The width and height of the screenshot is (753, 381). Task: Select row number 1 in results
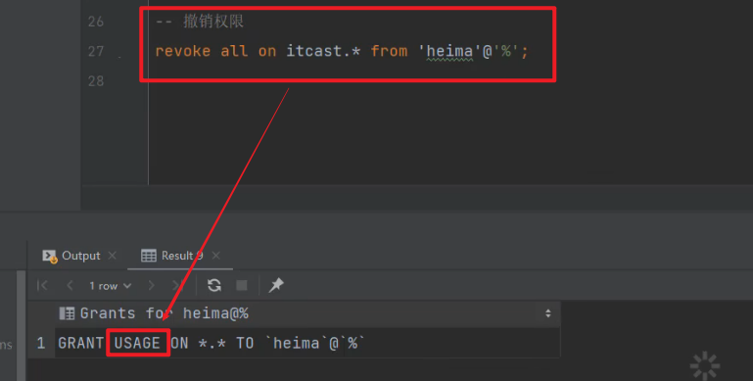[x=41, y=343]
